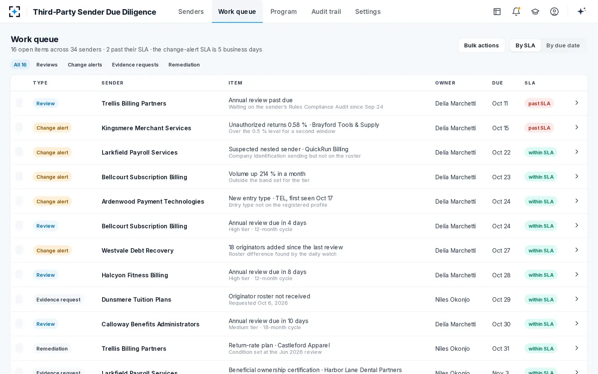Select checkbox for Trellis annual review row
The width and height of the screenshot is (598, 374).
click(x=19, y=103)
